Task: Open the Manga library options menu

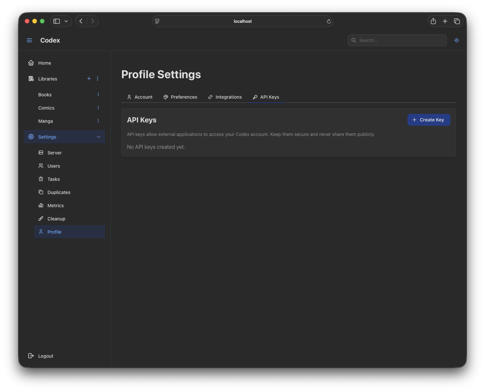Action: coord(98,121)
